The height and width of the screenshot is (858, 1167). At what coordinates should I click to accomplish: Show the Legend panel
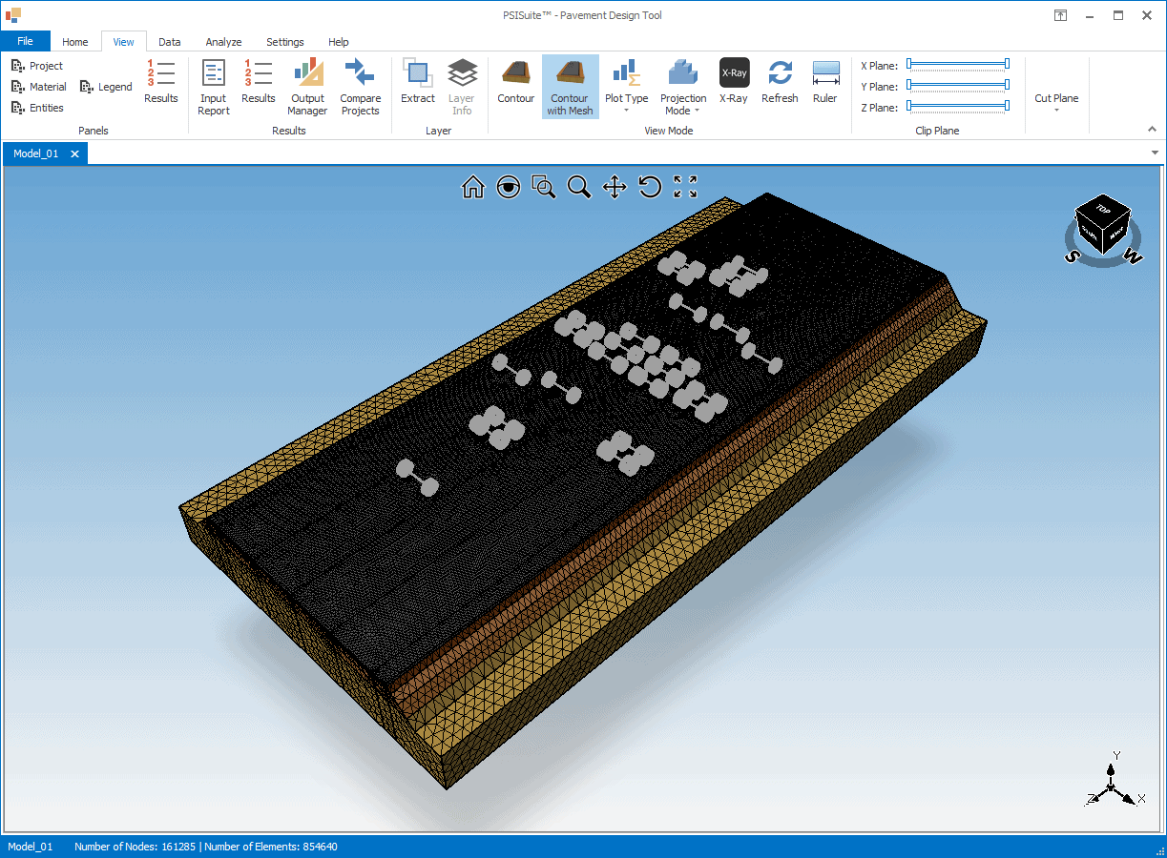[106, 87]
